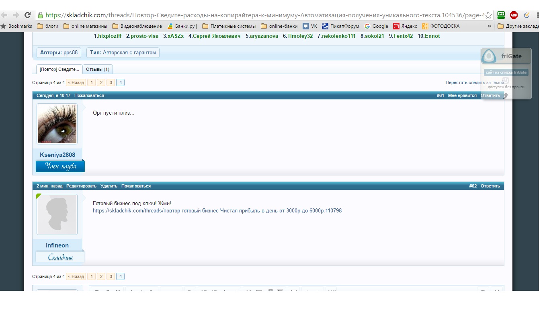View site security info via green padlock
The height and width of the screenshot is (309, 549).
coord(40,15)
